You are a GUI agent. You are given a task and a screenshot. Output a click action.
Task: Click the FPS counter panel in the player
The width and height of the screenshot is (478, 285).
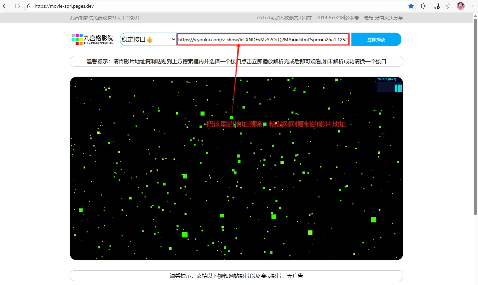[x=389, y=85]
